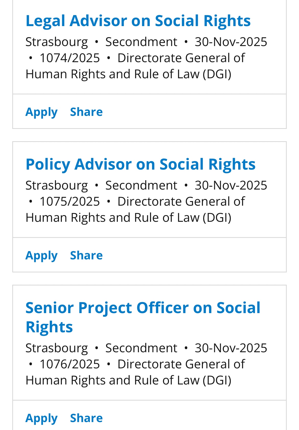Apply for the Senior Project Officer position
Image resolution: width=299 pixels, height=430 pixels.
(41, 418)
